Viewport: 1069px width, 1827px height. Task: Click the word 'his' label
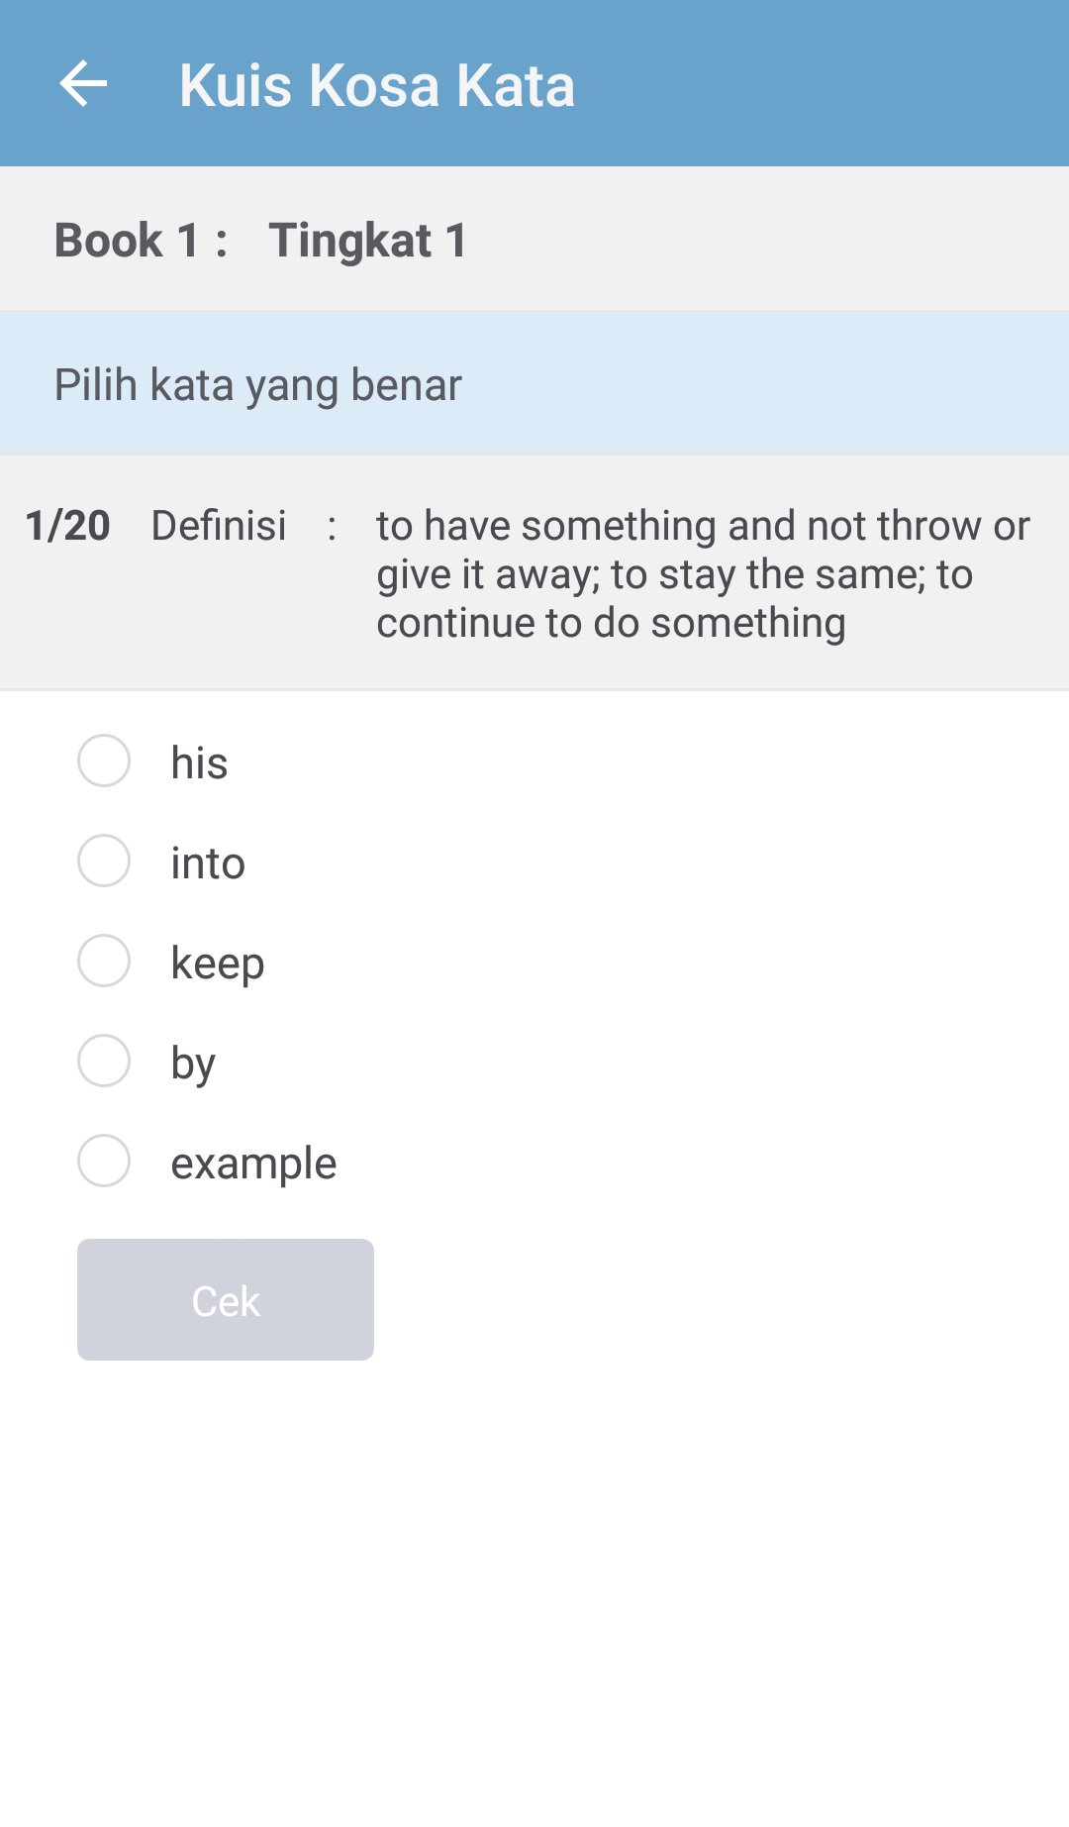(x=199, y=763)
